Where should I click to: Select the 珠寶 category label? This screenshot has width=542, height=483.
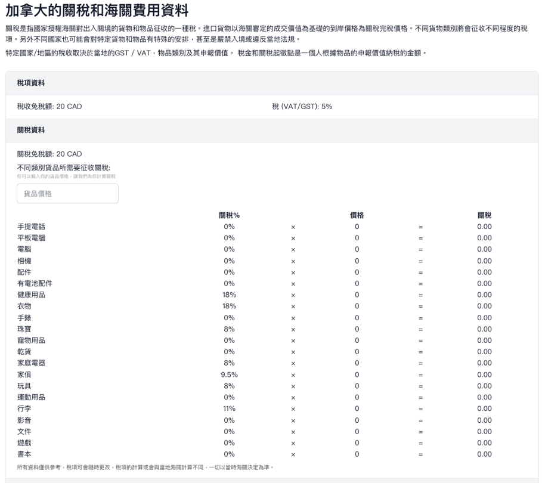click(x=24, y=329)
